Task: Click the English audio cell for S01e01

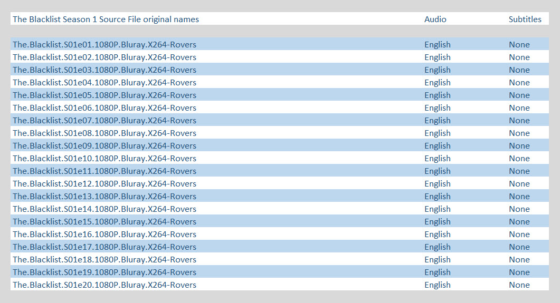Action: click(x=438, y=45)
